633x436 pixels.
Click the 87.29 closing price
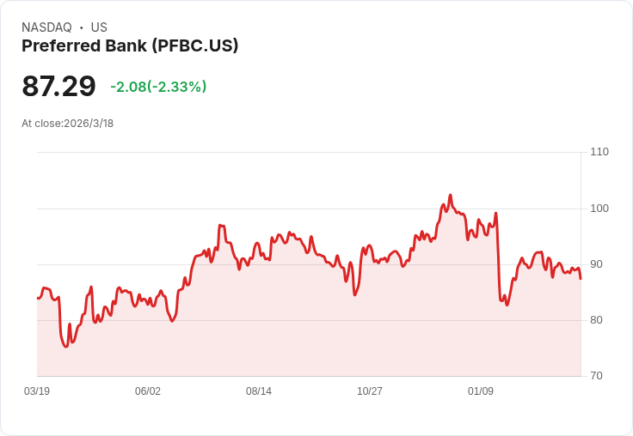58,87
